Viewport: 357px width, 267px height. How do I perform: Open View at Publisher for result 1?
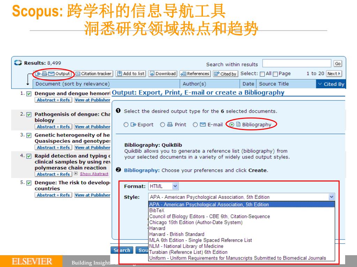[x=92, y=100]
